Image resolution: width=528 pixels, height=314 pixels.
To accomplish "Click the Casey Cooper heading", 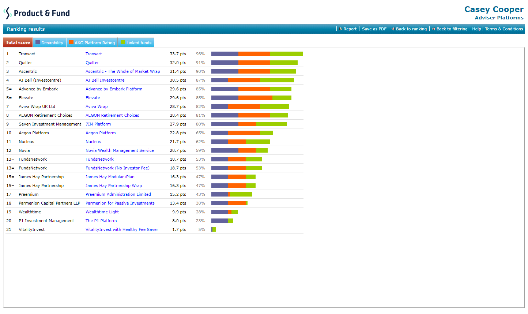I will coord(494,9).
